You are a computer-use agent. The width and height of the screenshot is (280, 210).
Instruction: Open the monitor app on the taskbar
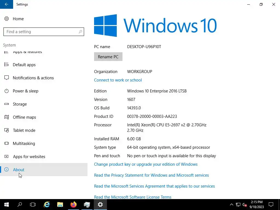point(87,205)
